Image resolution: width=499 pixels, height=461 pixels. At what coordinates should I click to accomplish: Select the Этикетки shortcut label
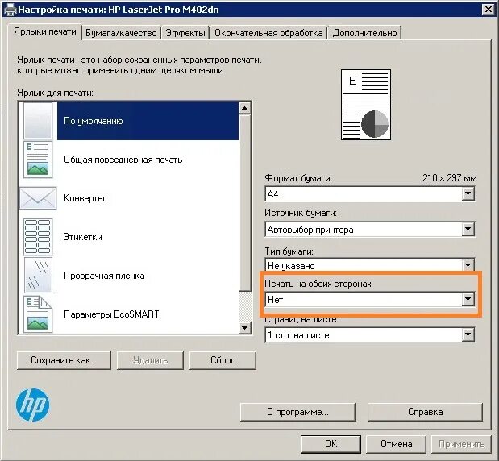pyautogui.click(x=83, y=237)
